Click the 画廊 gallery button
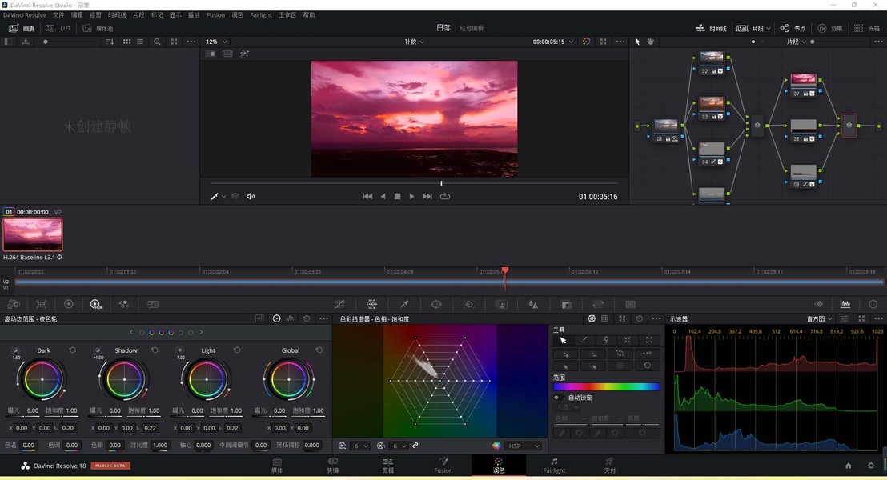Viewport: 887px width, 480px height. pos(22,28)
